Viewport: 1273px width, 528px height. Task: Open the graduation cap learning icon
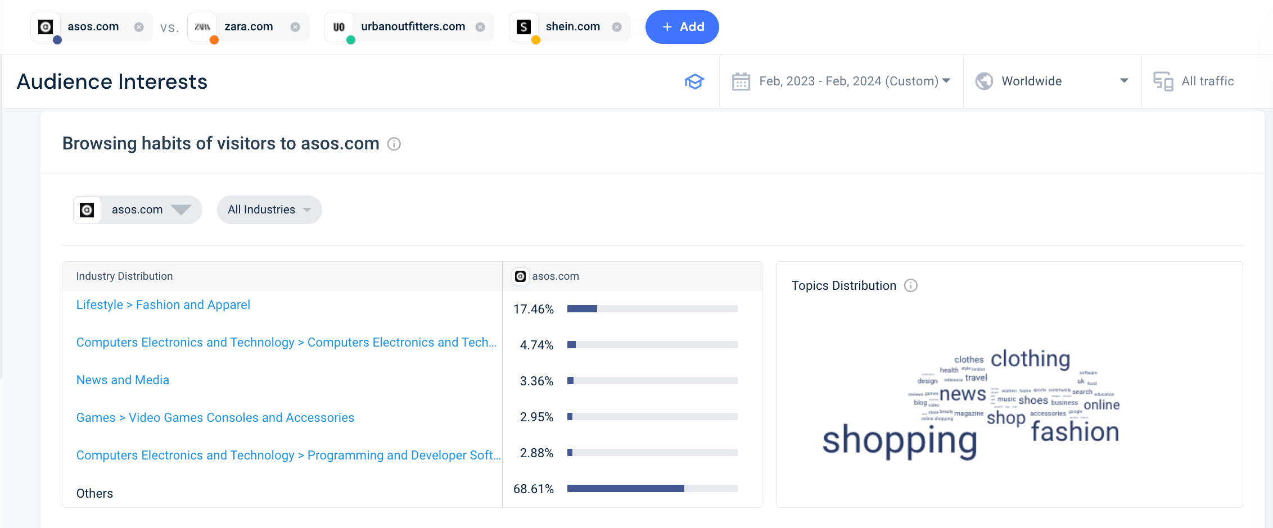[x=694, y=81]
